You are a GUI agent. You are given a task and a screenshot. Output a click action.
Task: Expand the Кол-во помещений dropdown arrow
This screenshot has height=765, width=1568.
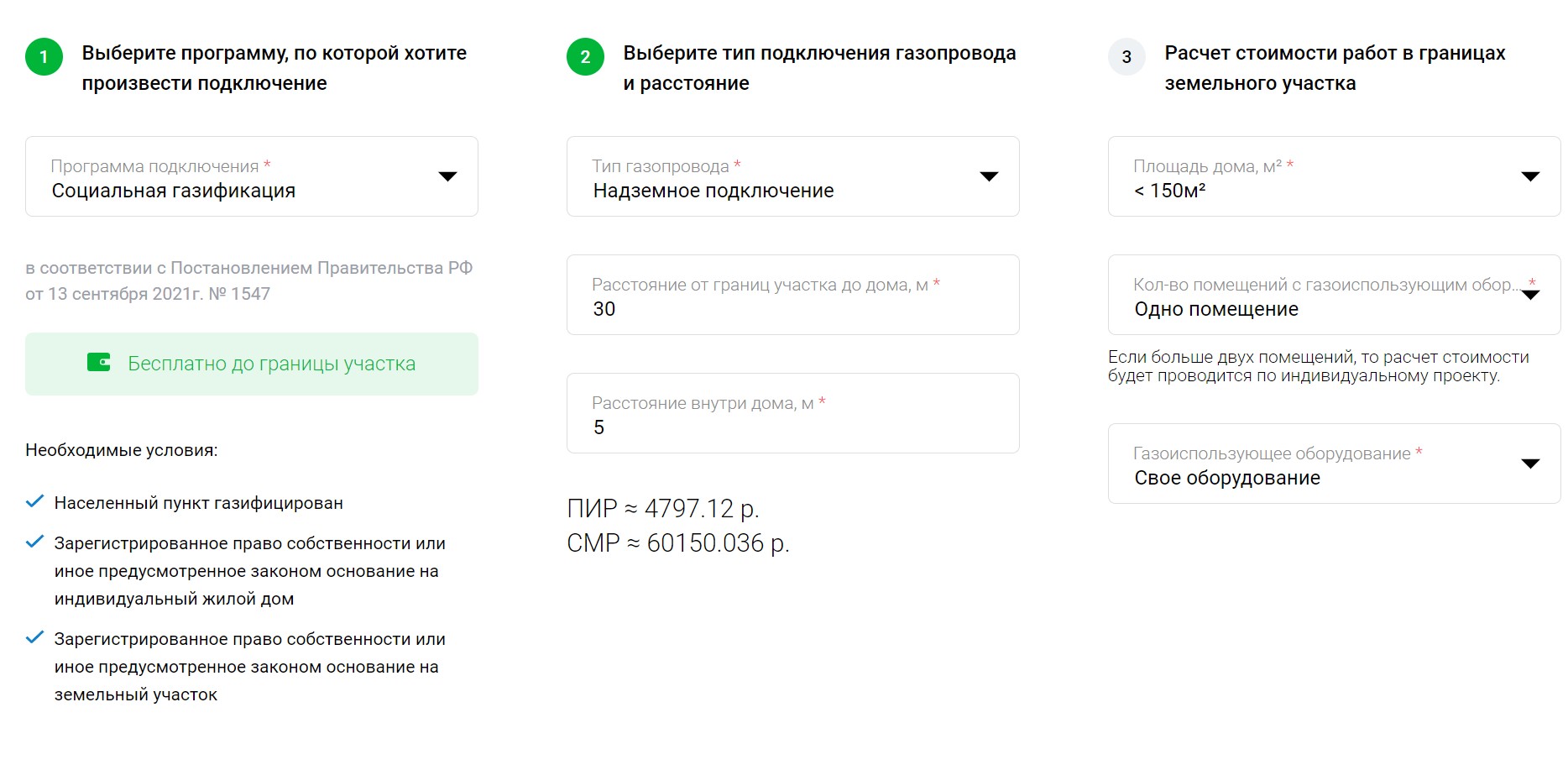point(1531,295)
